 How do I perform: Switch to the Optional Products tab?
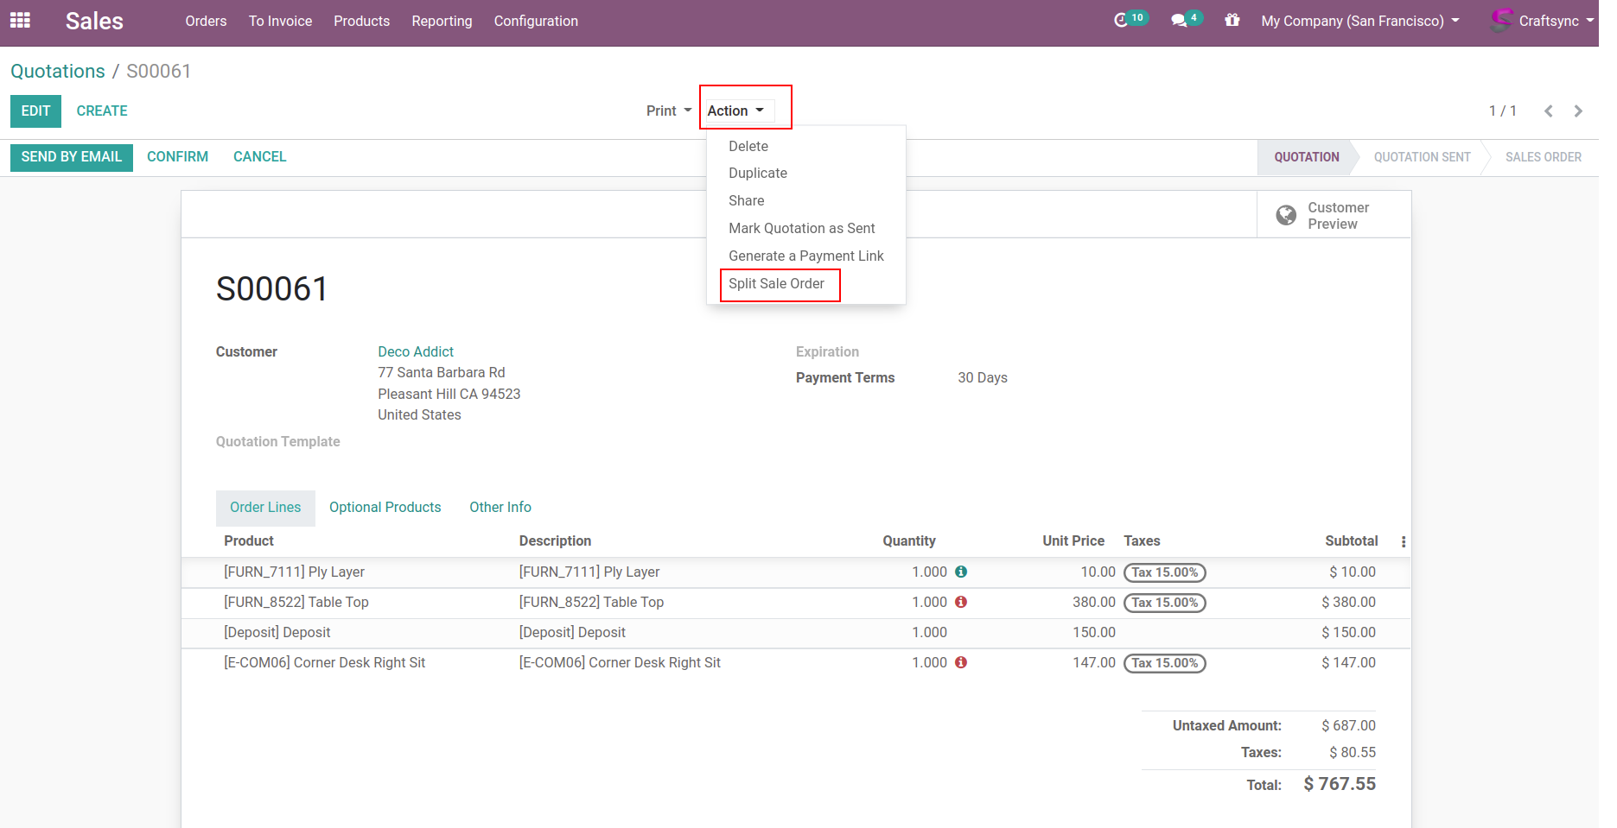(385, 508)
